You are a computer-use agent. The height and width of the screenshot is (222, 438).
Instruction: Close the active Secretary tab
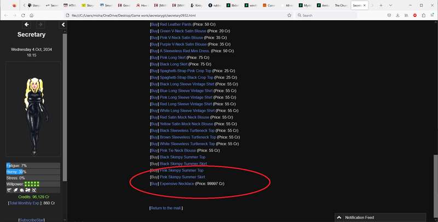coord(364,5)
